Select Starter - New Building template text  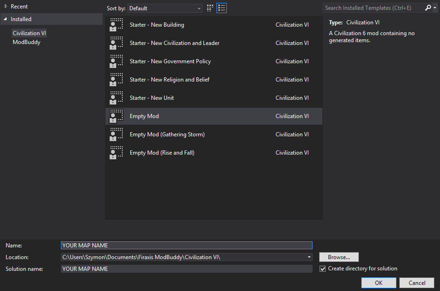(x=157, y=25)
